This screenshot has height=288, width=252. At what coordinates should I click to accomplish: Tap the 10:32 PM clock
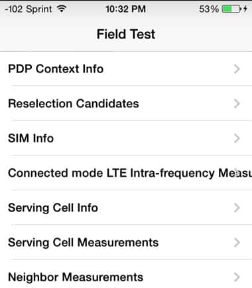click(x=126, y=9)
